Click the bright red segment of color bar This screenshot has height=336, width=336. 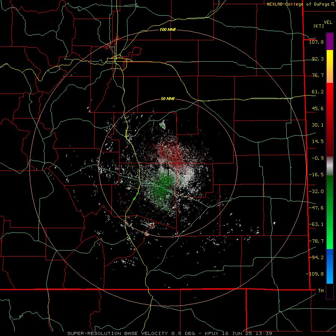coord(330,96)
